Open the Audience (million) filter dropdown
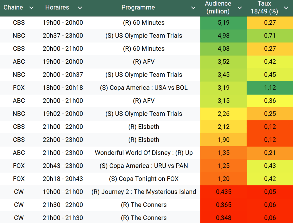 tap(240, 8)
